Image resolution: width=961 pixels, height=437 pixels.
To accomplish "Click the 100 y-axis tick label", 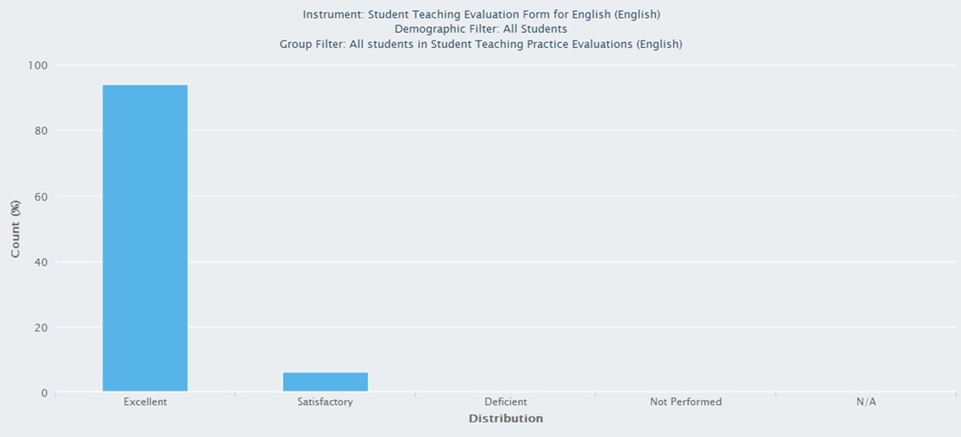I will point(38,65).
